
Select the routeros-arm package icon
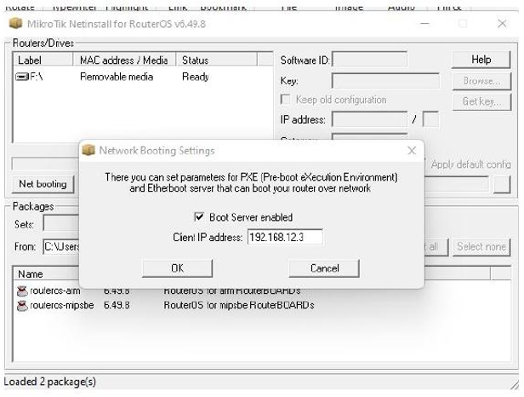coord(22,291)
